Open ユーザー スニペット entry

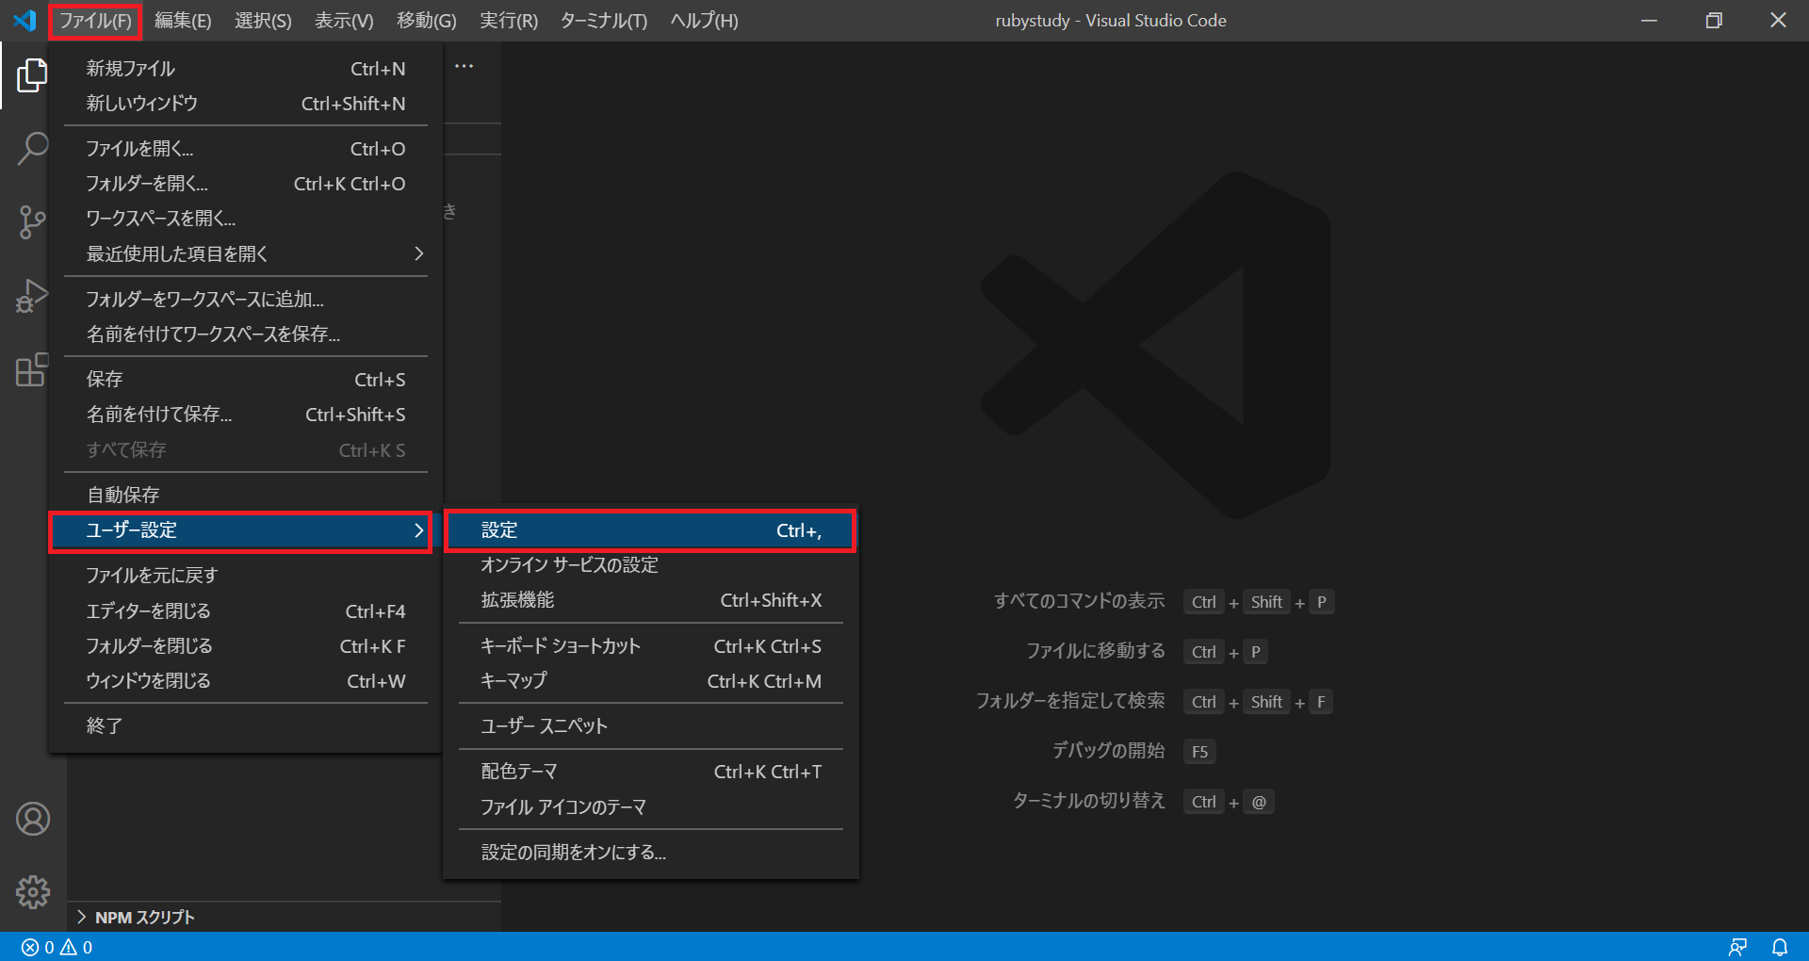650,726
